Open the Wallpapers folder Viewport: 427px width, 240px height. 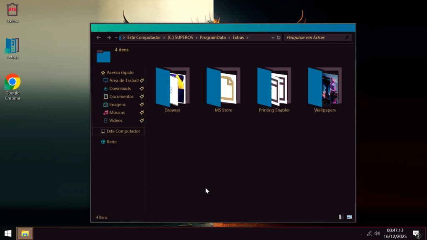325,87
